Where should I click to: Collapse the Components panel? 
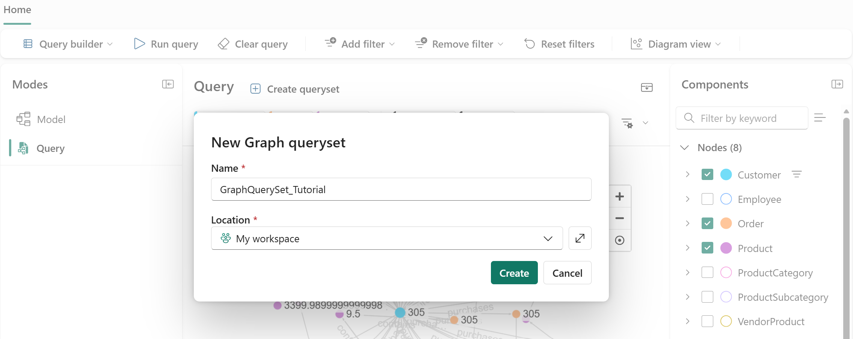[837, 84]
